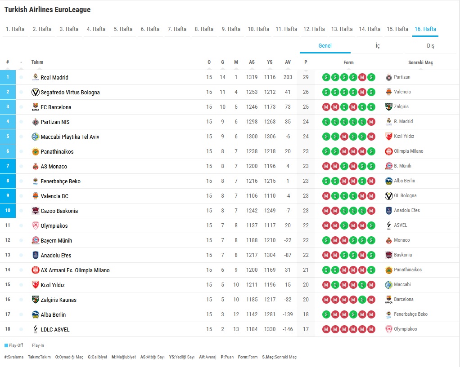Click Partizan logo in Real Madrid's next match
This screenshot has width=460, height=367.
click(389, 77)
